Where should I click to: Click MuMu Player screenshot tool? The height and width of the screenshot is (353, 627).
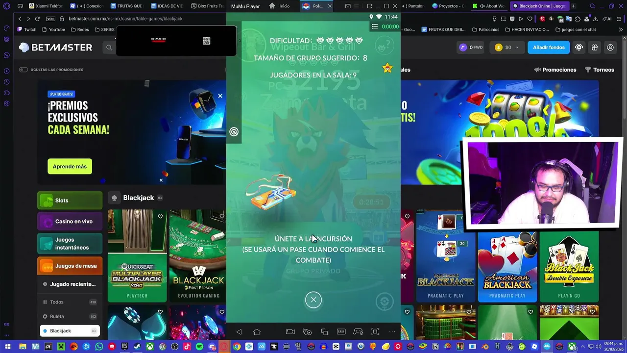coord(375,332)
